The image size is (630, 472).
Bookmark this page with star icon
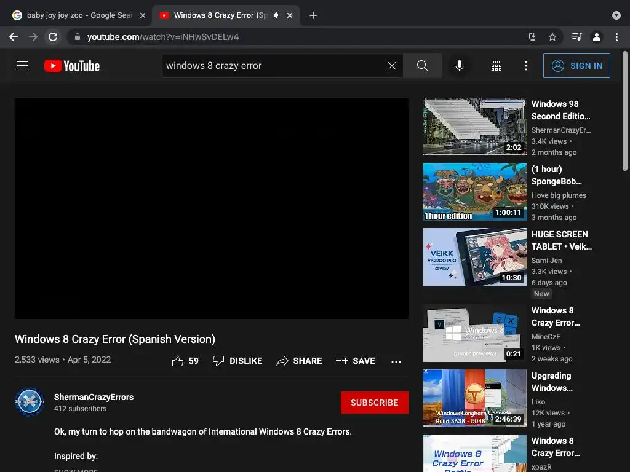pyautogui.click(x=552, y=37)
